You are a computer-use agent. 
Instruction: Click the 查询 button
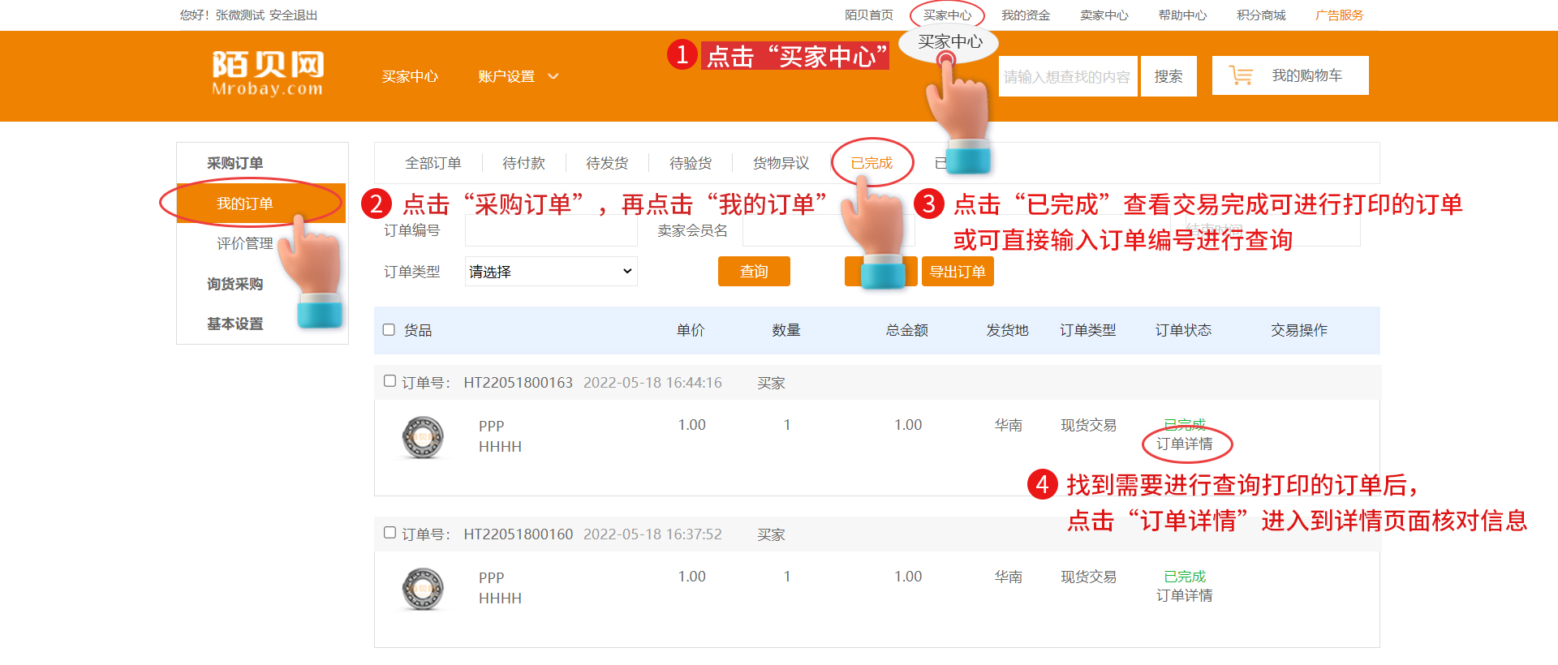tap(754, 272)
